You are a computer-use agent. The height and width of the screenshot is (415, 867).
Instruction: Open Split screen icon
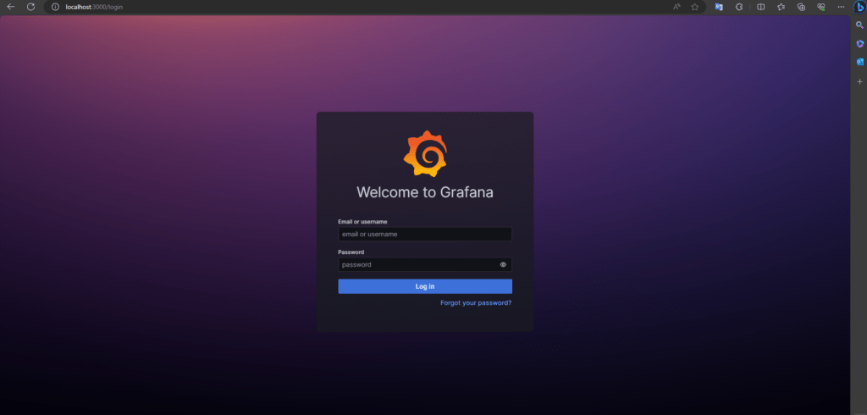760,7
